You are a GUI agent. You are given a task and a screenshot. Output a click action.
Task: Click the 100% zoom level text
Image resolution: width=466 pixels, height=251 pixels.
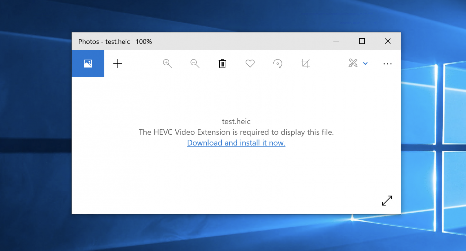click(x=144, y=42)
